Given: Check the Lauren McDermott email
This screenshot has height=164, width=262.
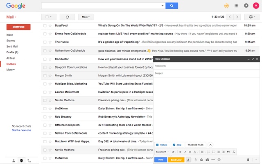Looking at the screenshot, I should click(x=45, y=92).
